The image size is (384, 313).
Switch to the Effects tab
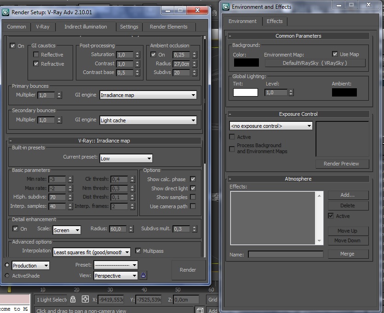click(x=275, y=21)
